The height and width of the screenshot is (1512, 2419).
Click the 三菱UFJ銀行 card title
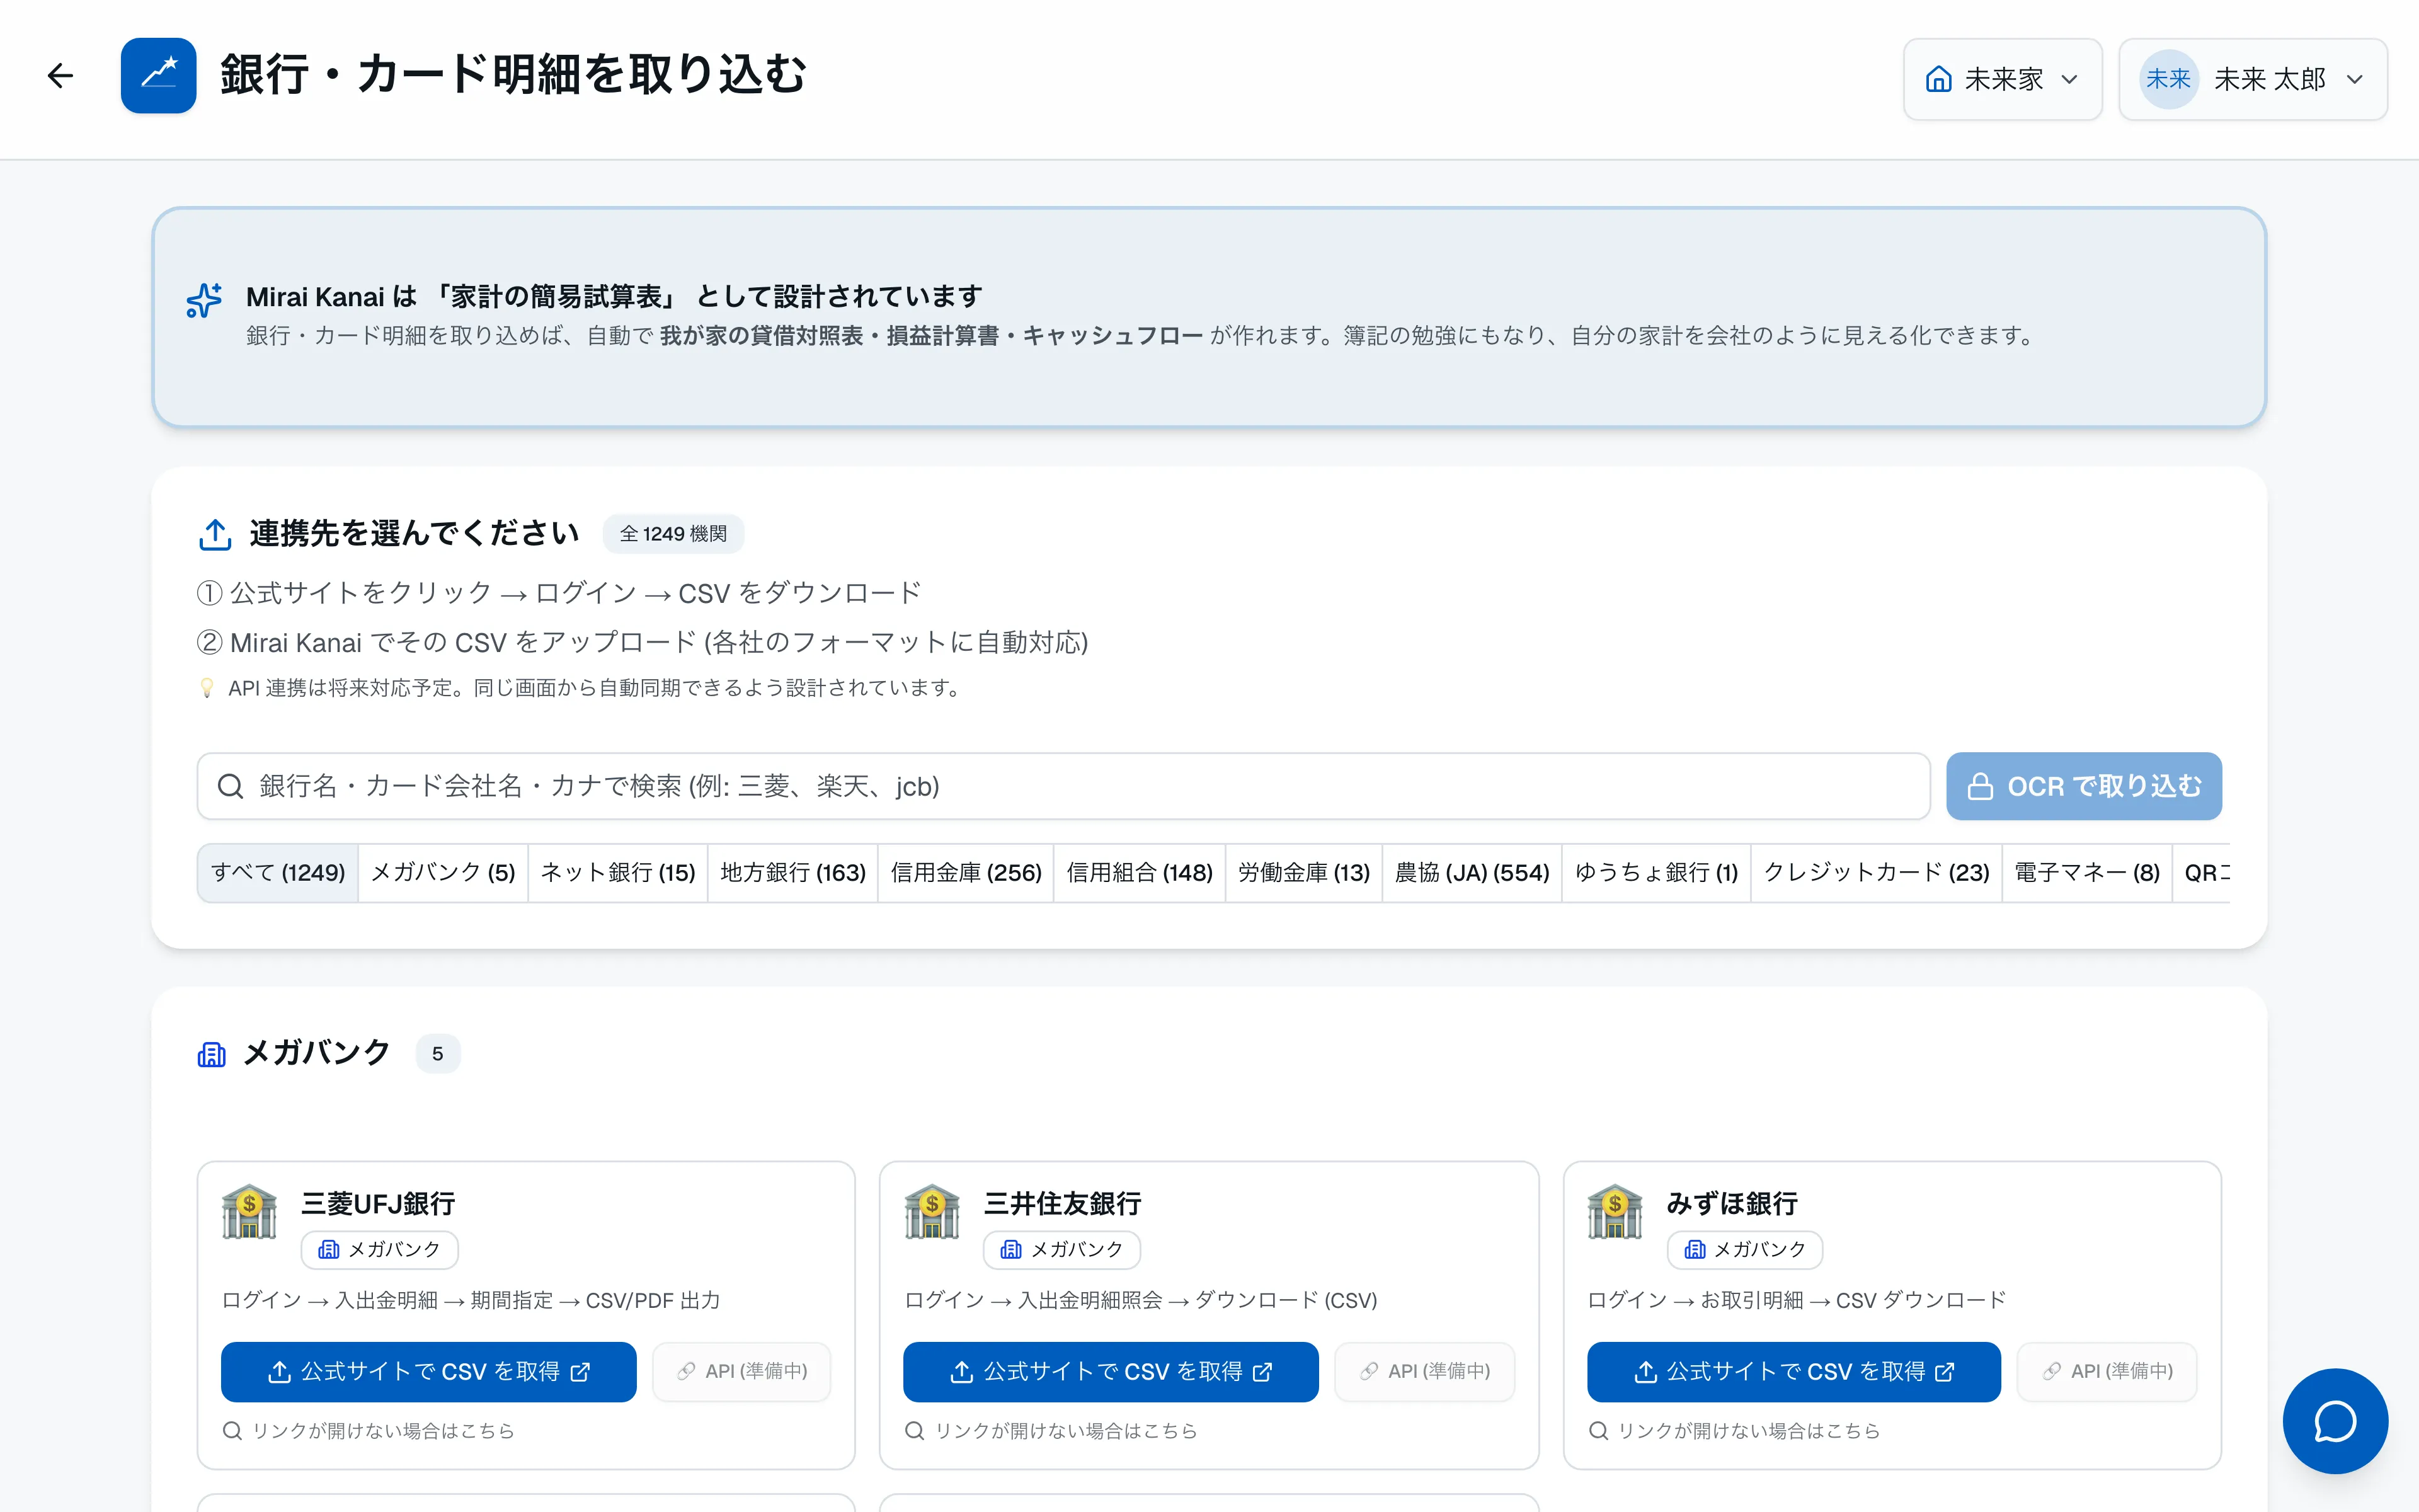[x=378, y=1204]
